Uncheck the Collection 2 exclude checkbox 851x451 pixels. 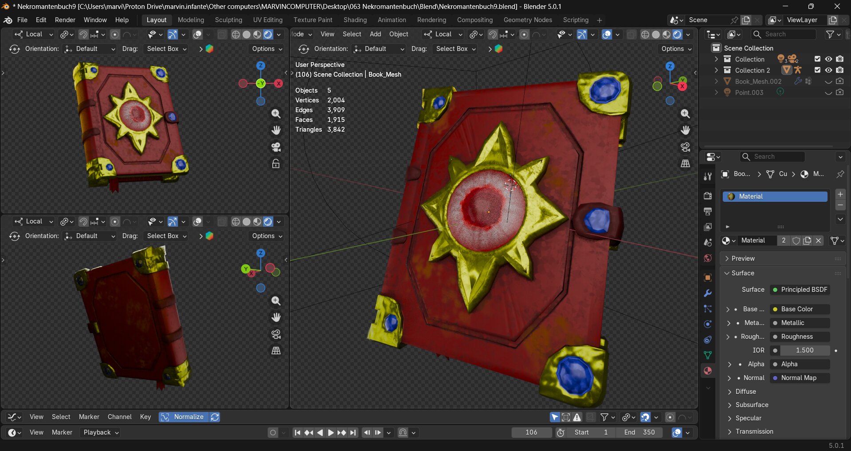[x=817, y=70]
